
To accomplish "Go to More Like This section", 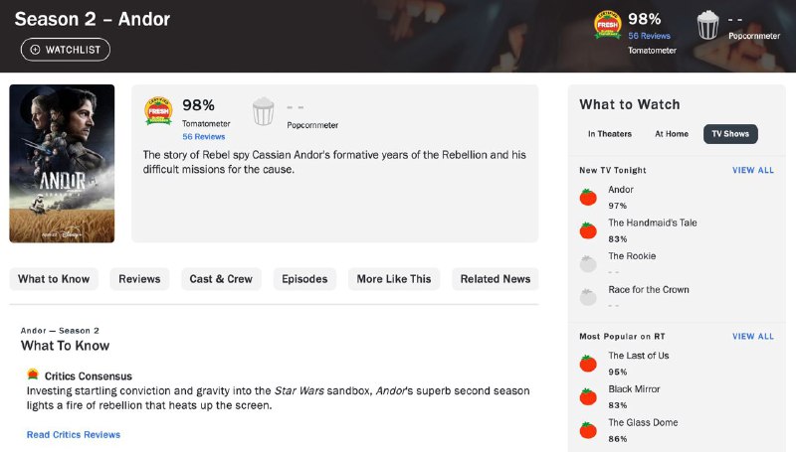I will pyautogui.click(x=394, y=279).
